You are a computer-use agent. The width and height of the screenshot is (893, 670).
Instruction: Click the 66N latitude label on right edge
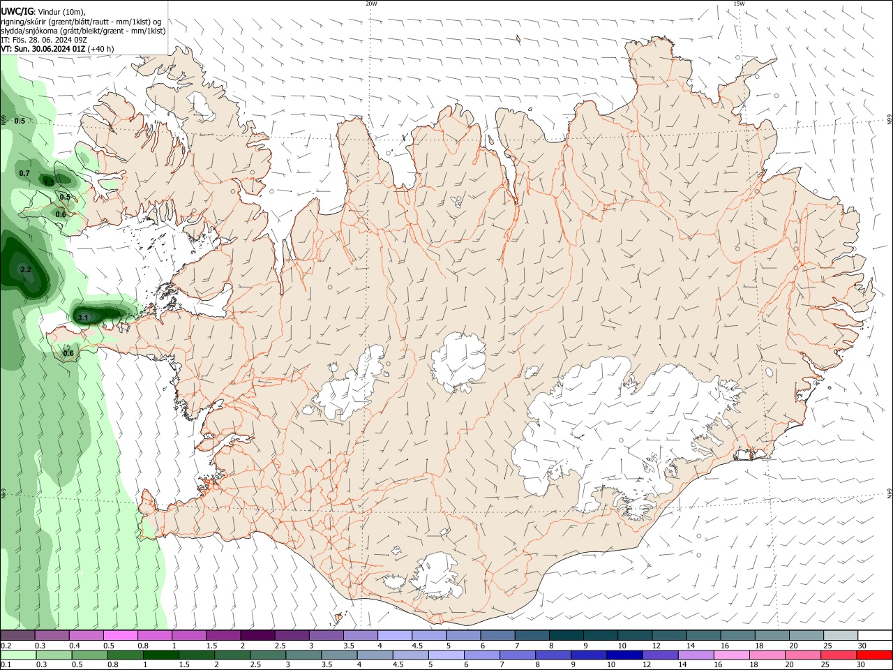890,120
